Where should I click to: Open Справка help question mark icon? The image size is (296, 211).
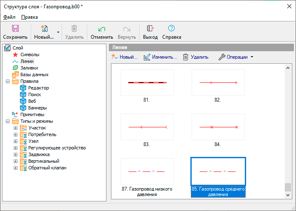(x=171, y=28)
